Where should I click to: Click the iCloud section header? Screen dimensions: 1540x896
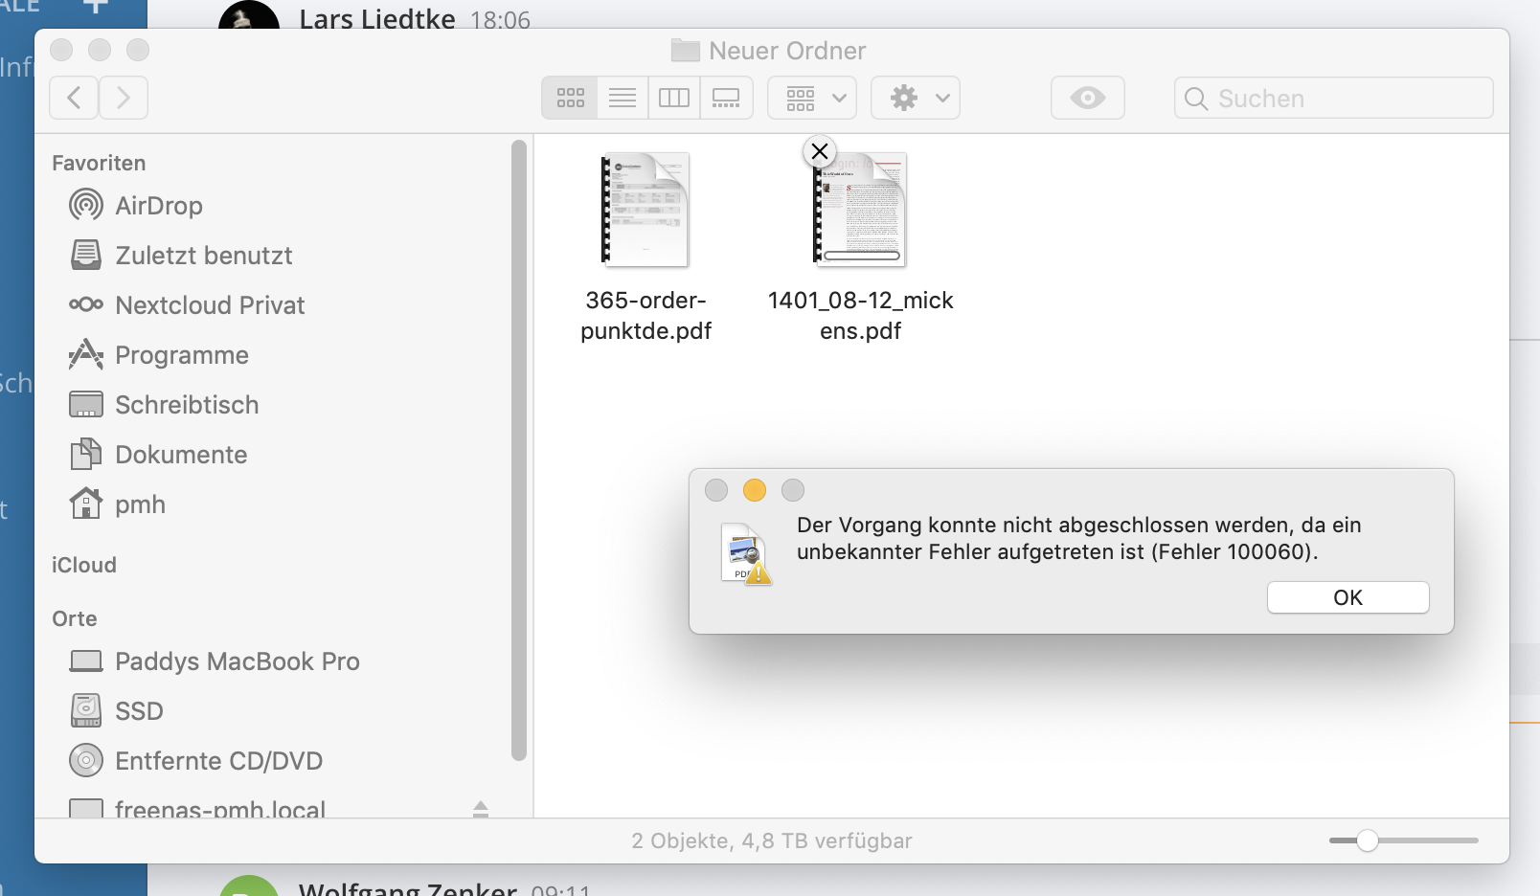[x=84, y=565]
